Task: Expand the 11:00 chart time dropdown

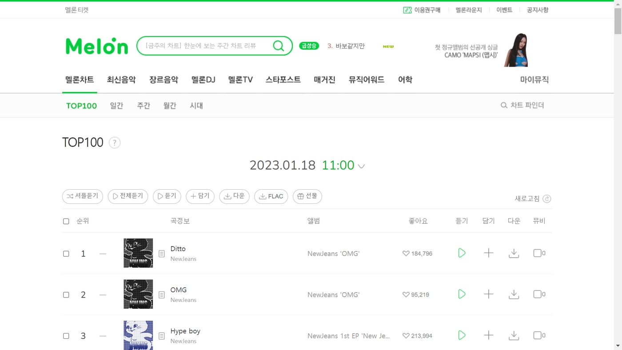Action: click(361, 166)
